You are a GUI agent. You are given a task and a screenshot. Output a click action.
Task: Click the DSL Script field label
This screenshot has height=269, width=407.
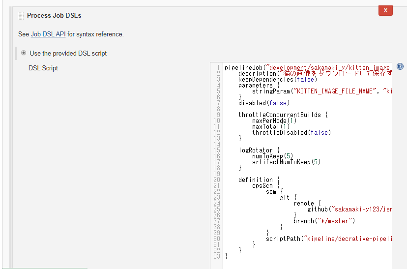[x=43, y=68]
